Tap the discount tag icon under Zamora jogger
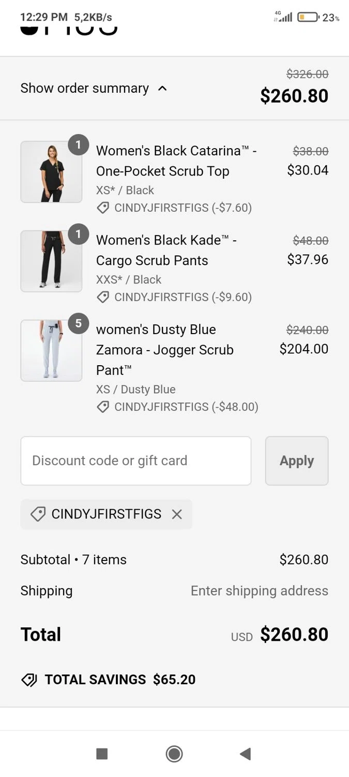The image size is (349, 777). pos(103,407)
